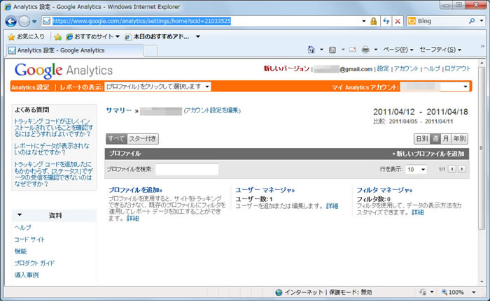This screenshot has height=301, width=490.
Task: Switch date view to 週
Action: click(x=435, y=138)
